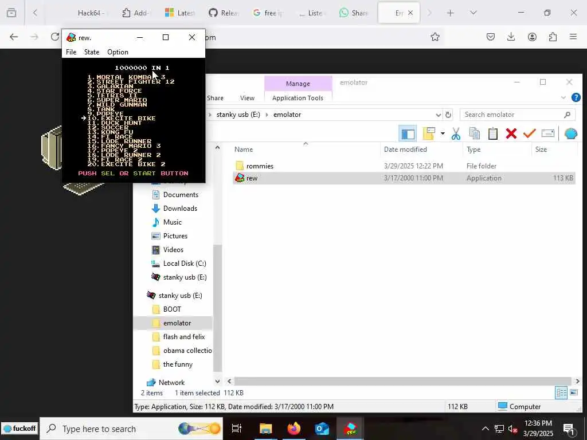The image size is (587, 440).
Task: Click the blue globe icon in Explorer toolbar
Action: (x=570, y=133)
